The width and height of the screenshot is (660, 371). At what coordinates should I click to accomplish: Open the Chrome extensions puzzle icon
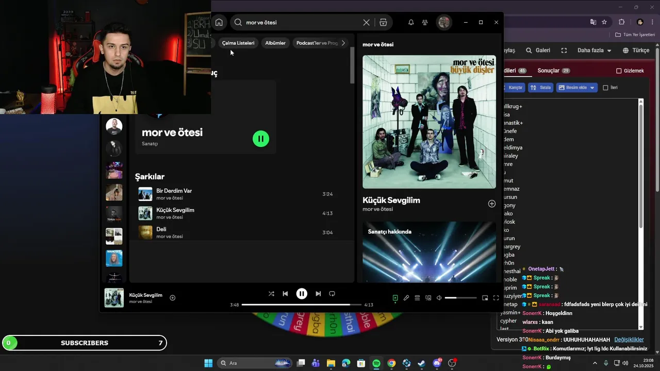pos(621,22)
